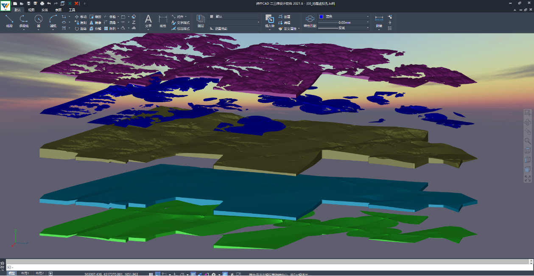Image resolution: width=534 pixels, height=276 pixels.
Task: Open the 工具 ribbon tab
Action: (x=72, y=9)
